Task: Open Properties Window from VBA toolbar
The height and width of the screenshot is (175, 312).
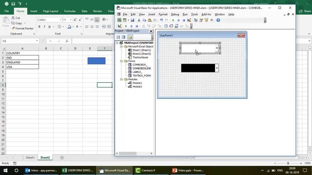Action: pos(201,20)
